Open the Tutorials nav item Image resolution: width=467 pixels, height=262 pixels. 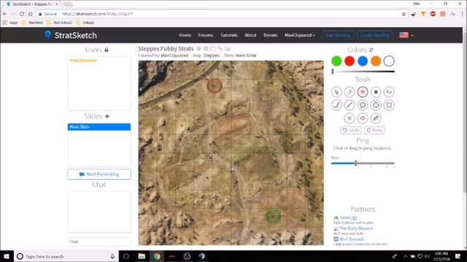pyautogui.click(x=228, y=35)
